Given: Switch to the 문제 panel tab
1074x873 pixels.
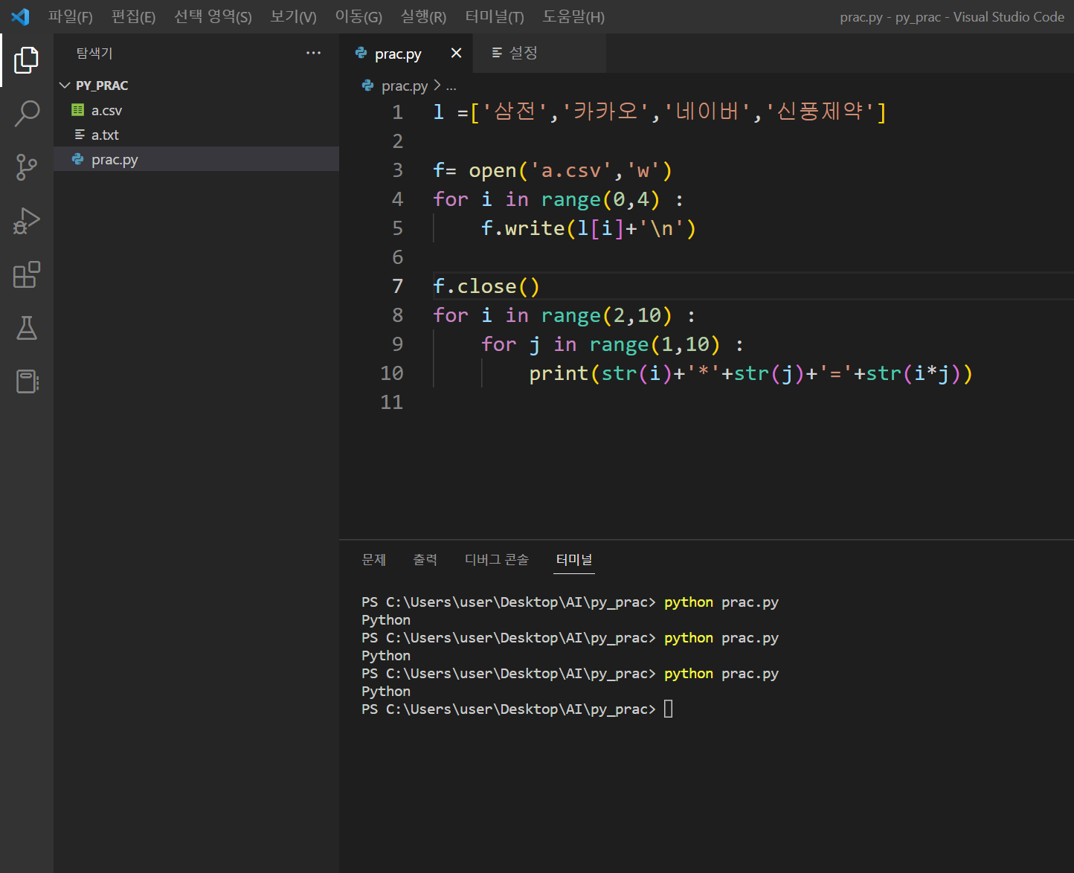Looking at the screenshot, I should (x=373, y=559).
